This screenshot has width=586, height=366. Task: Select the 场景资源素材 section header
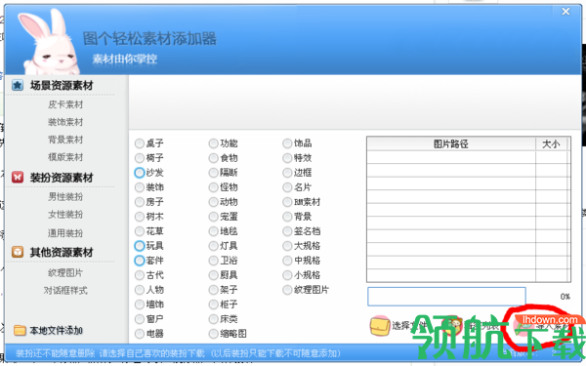click(x=62, y=86)
